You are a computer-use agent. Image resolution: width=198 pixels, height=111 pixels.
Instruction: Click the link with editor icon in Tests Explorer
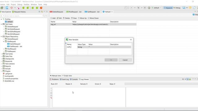[x=42, y=12]
